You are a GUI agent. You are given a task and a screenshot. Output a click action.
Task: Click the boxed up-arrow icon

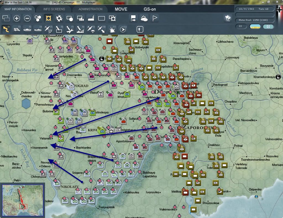pos(140,29)
